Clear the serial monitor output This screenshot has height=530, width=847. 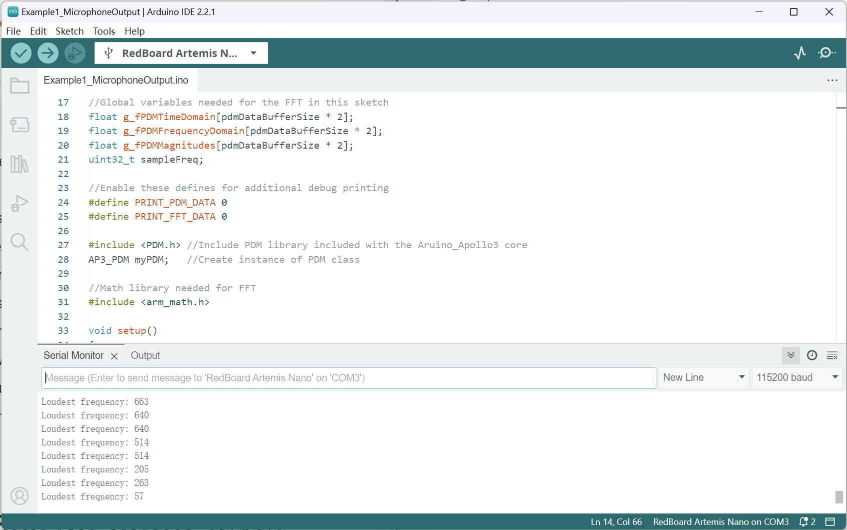point(832,355)
